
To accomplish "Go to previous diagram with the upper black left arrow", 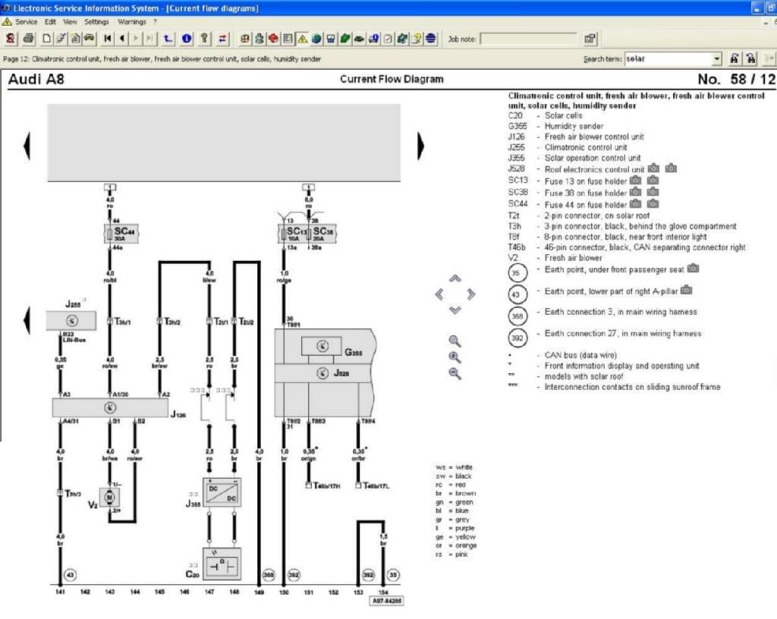I will (27, 146).
